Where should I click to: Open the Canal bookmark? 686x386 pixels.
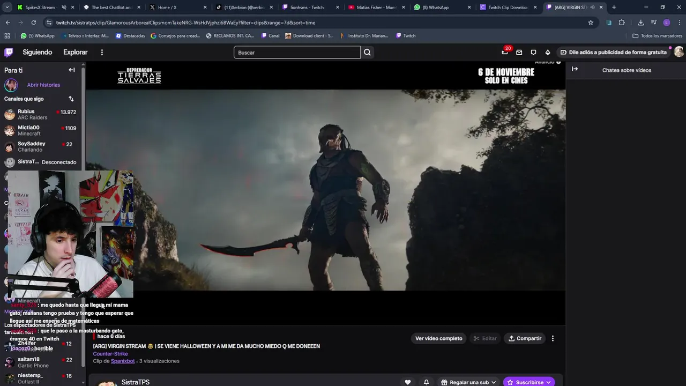tap(271, 36)
